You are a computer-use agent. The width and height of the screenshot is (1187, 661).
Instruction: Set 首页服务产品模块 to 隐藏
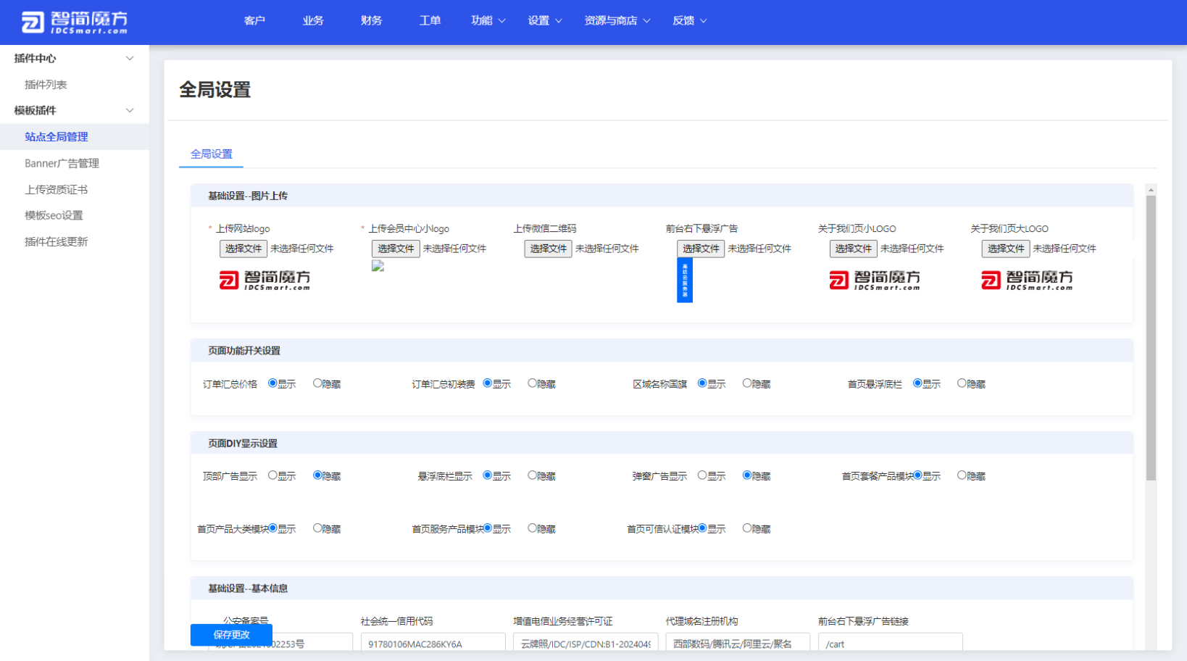click(532, 528)
